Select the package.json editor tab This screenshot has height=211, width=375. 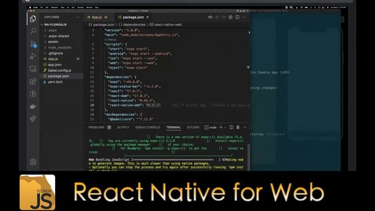133,17
